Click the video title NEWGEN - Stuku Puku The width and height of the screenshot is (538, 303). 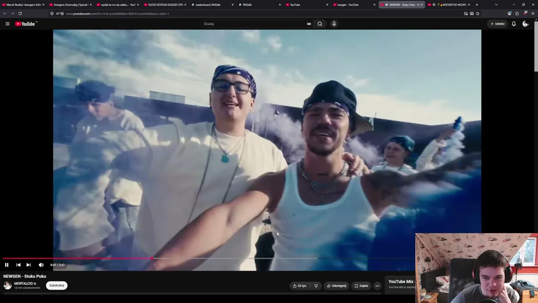pyautogui.click(x=25, y=276)
